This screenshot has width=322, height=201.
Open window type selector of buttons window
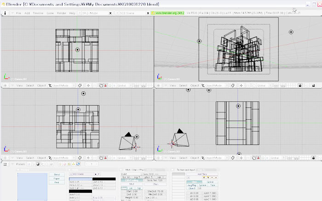(x=6, y=164)
